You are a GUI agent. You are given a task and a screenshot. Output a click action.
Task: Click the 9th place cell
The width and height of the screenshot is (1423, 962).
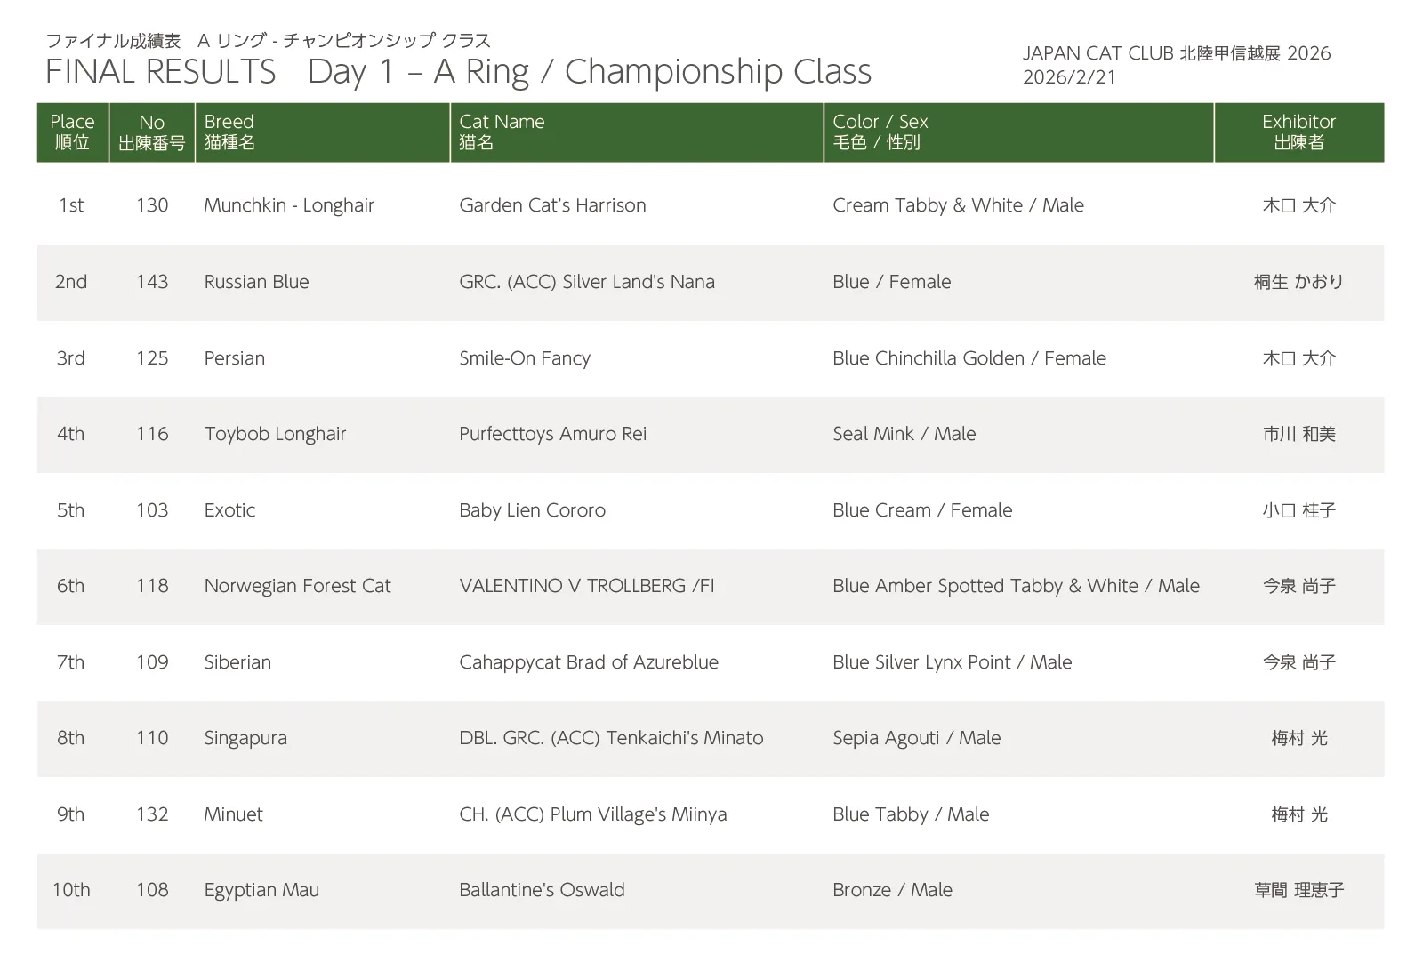pos(71,814)
